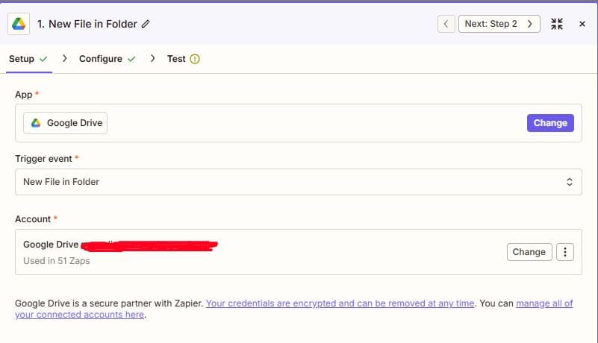Switch to the Test tab
This screenshot has width=598, height=343.
point(176,59)
